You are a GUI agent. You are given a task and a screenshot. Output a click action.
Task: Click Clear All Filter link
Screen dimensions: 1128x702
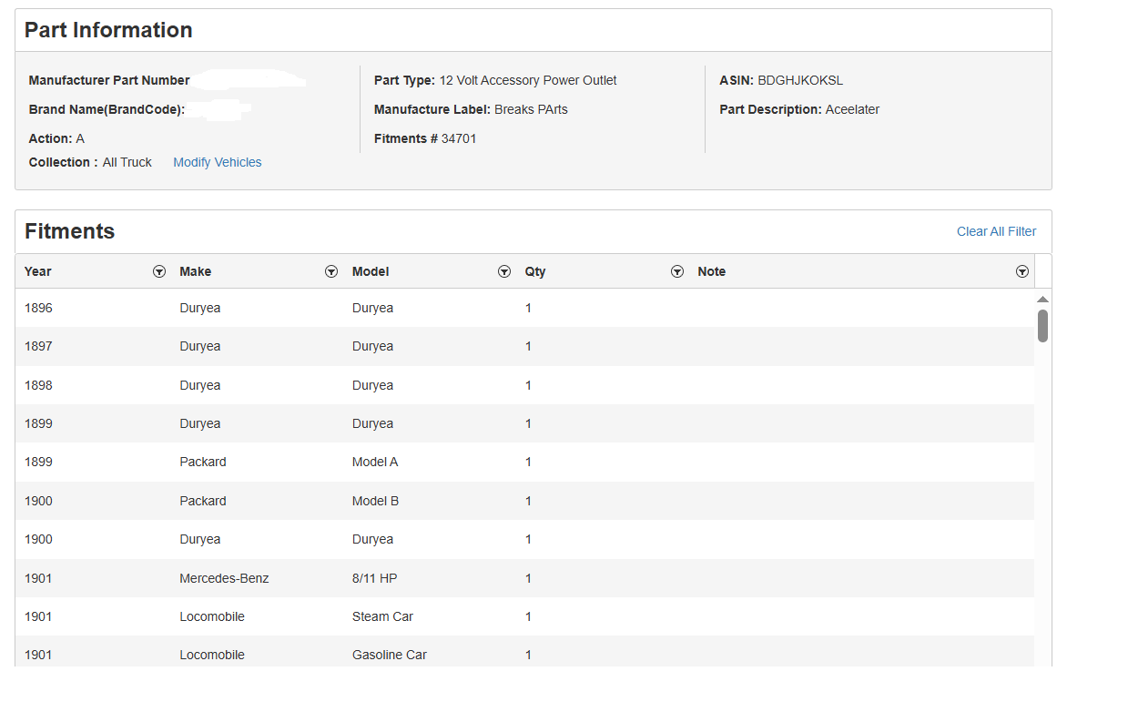tap(996, 231)
